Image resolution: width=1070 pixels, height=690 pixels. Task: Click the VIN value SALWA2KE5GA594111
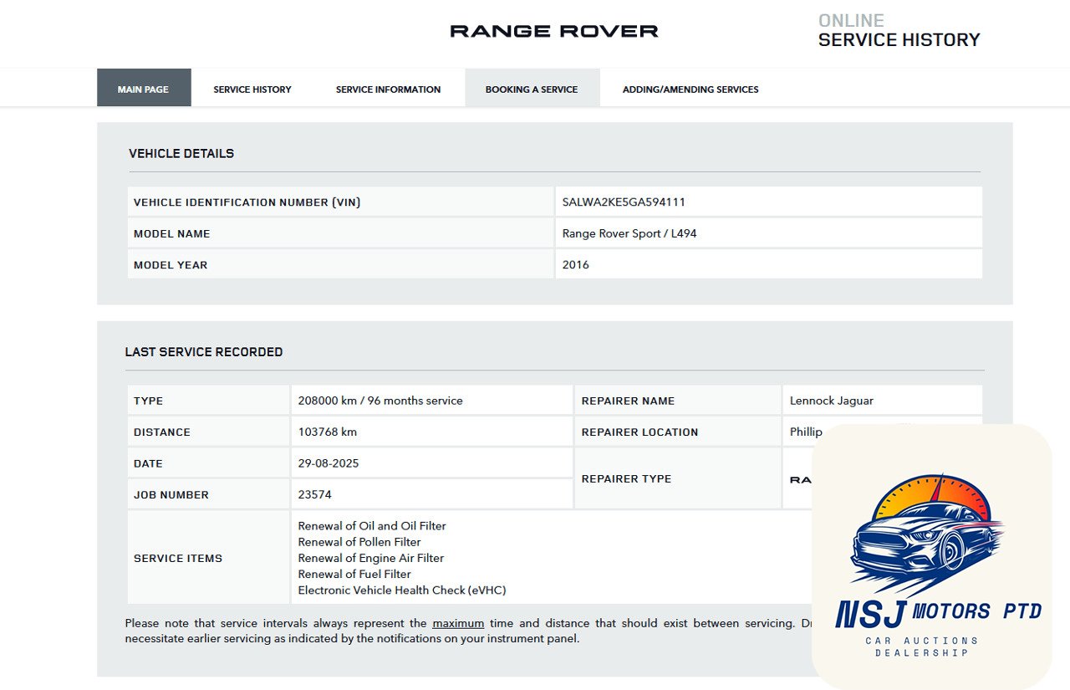click(624, 202)
